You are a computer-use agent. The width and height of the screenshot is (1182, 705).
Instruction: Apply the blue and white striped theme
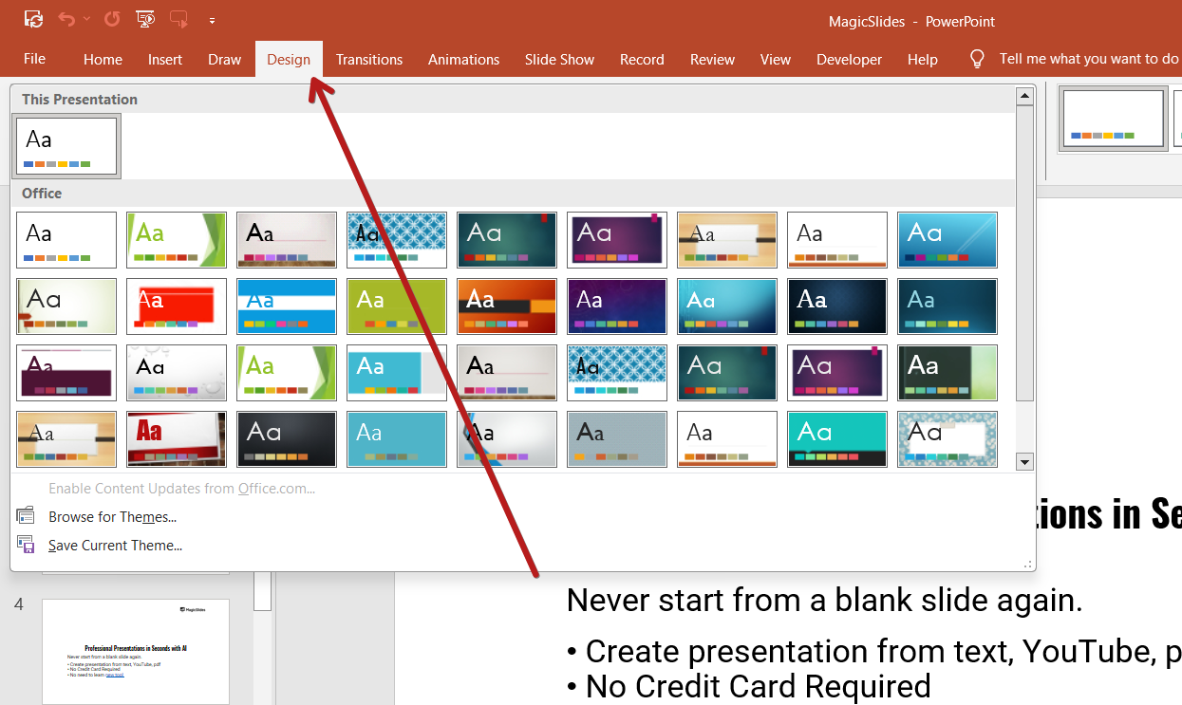pyautogui.click(x=287, y=306)
